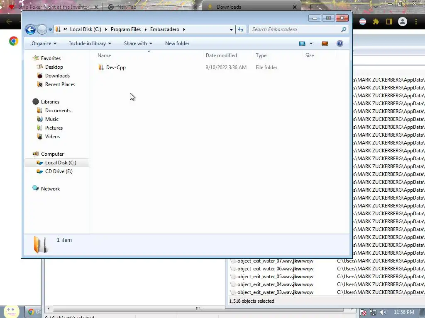Open Videos library

tap(52, 137)
